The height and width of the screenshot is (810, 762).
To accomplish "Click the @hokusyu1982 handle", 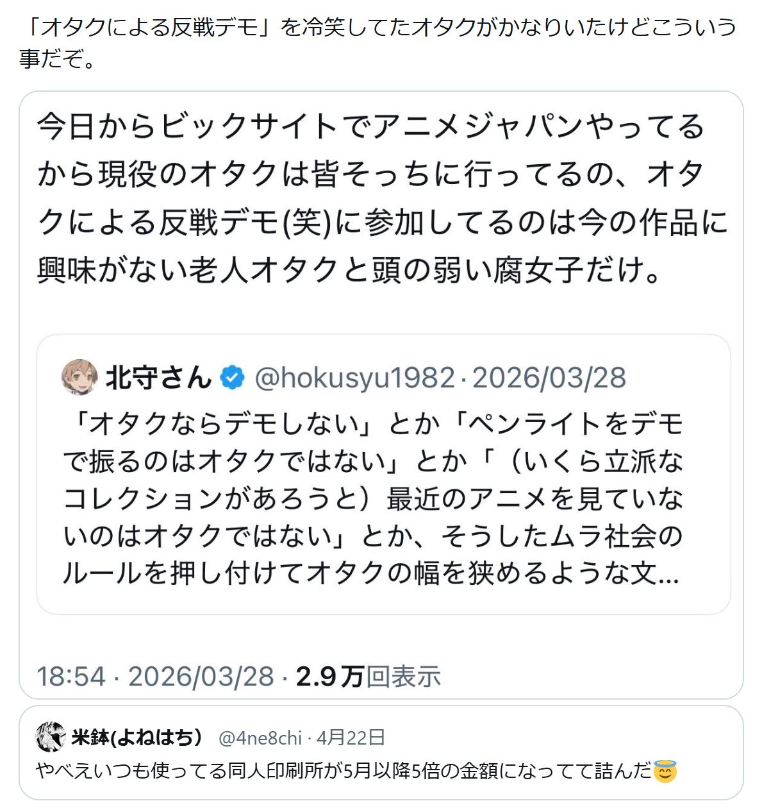I will click(x=354, y=378).
